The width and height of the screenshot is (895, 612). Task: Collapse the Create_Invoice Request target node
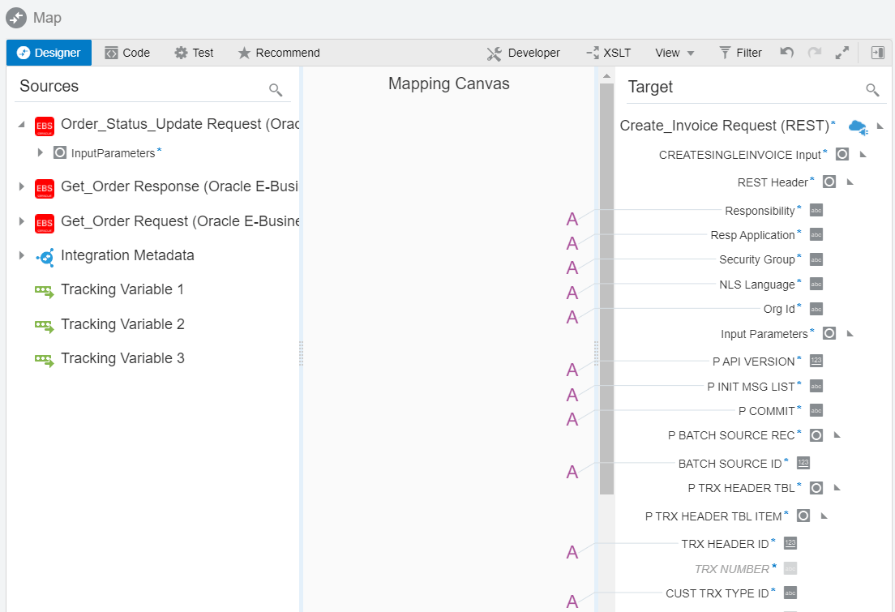pyautogui.click(x=880, y=126)
